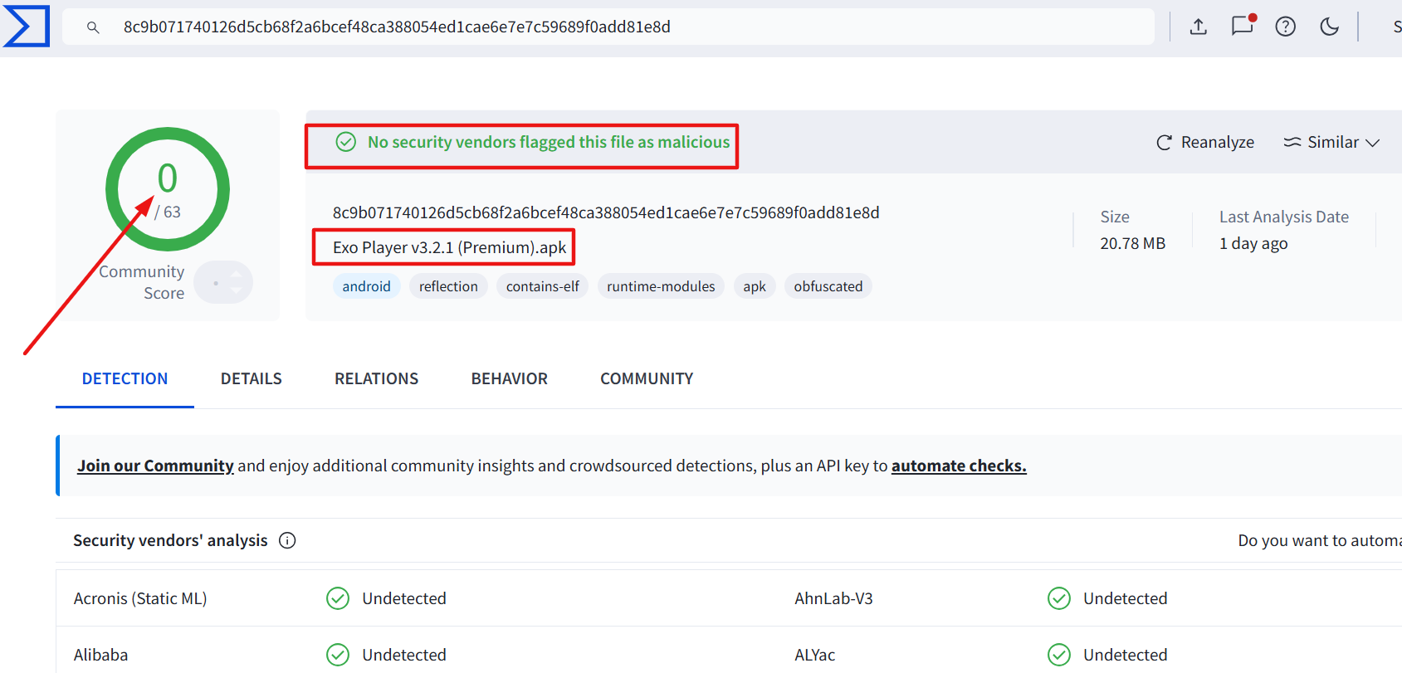
Task: Go to the COMMUNITY tab
Action: [647, 378]
